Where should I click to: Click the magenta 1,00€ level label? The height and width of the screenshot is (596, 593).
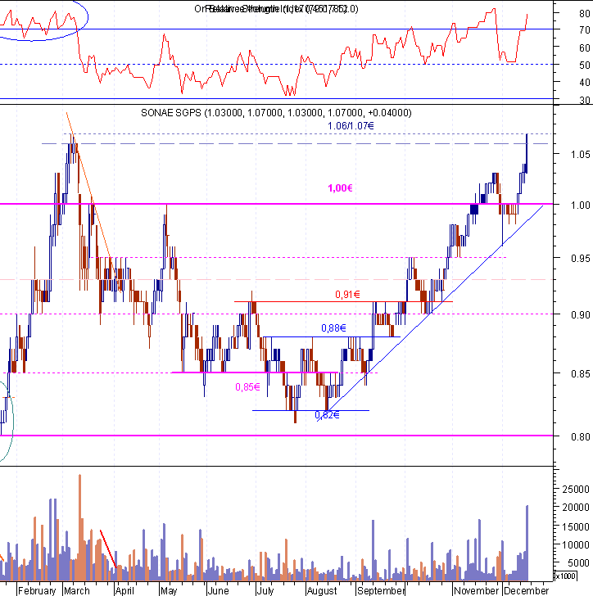pyautogui.click(x=340, y=188)
